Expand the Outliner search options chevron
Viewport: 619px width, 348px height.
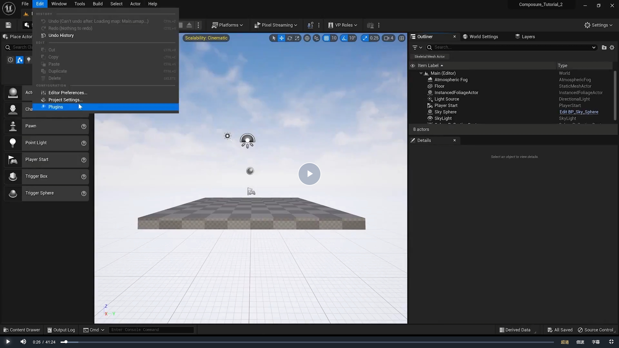[594, 47]
